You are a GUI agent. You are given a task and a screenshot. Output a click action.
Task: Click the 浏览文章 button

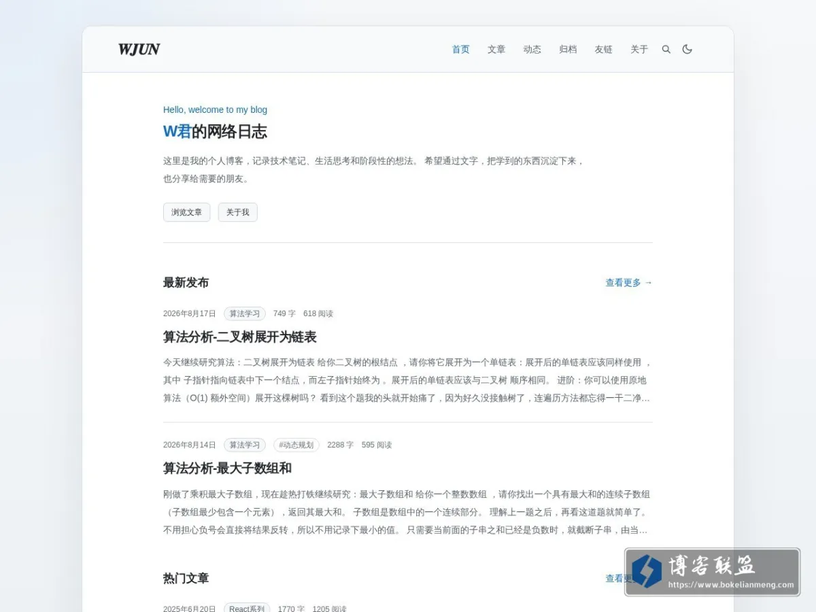[187, 212]
